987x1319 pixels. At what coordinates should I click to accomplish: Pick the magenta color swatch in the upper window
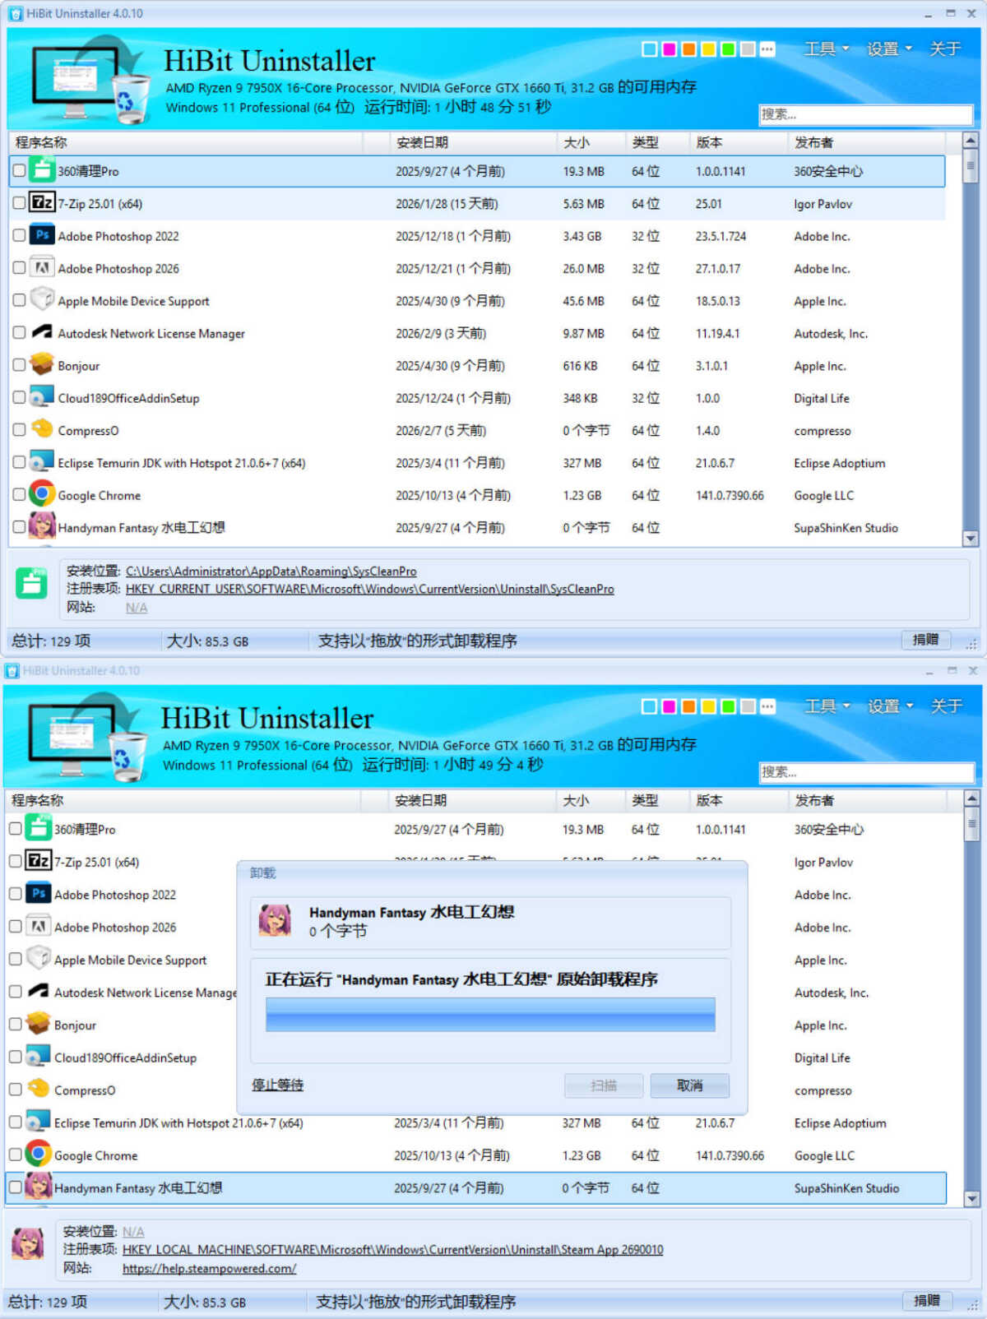coord(669,49)
